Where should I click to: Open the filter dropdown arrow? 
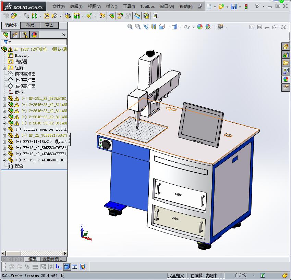pos(10,42)
